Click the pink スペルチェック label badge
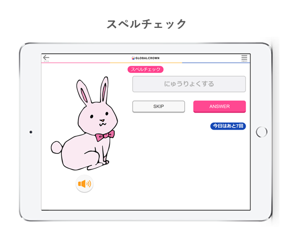Viewport: 293px width, 232px height. click(146, 69)
